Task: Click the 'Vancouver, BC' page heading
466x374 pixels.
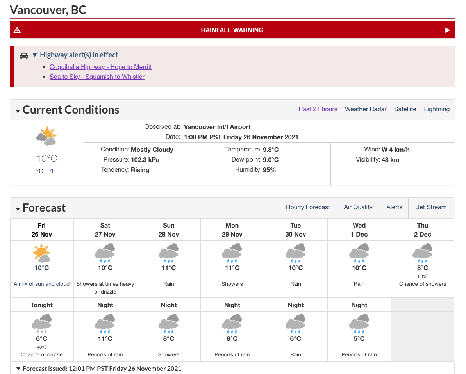Action: click(x=48, y=10)
